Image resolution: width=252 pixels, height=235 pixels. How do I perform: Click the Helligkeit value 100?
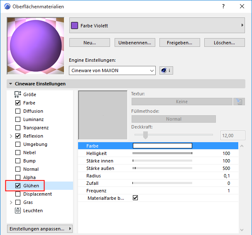coord(226,153)
